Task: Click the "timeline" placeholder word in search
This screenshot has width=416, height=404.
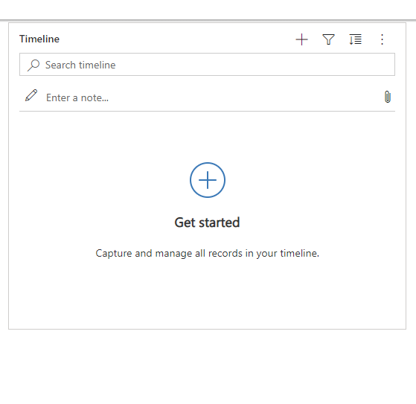Action: 97,65
